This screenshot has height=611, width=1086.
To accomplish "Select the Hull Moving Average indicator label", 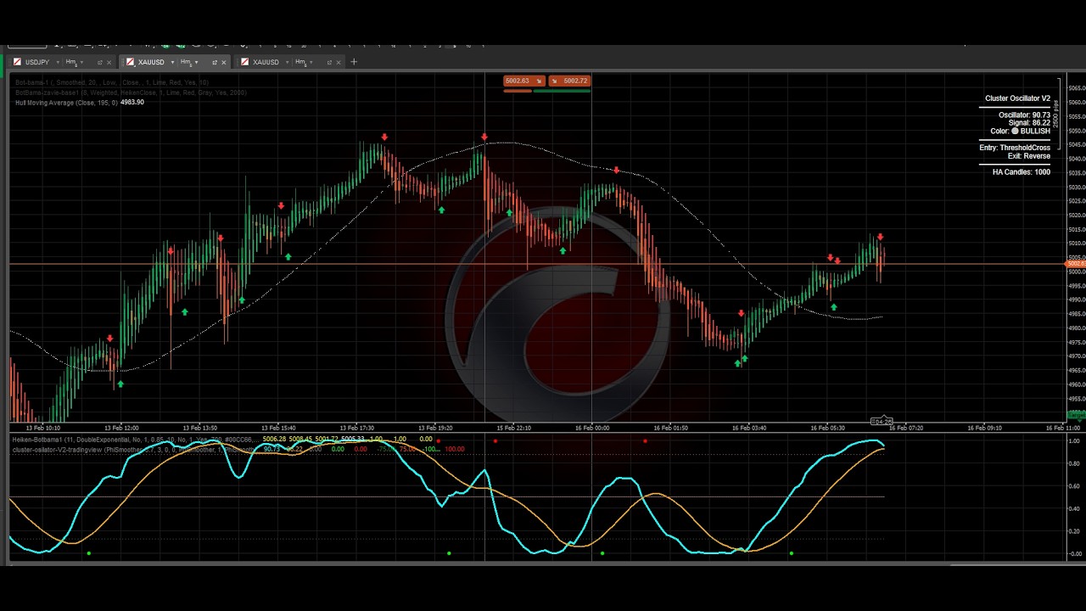I will [x=66, y=103].
